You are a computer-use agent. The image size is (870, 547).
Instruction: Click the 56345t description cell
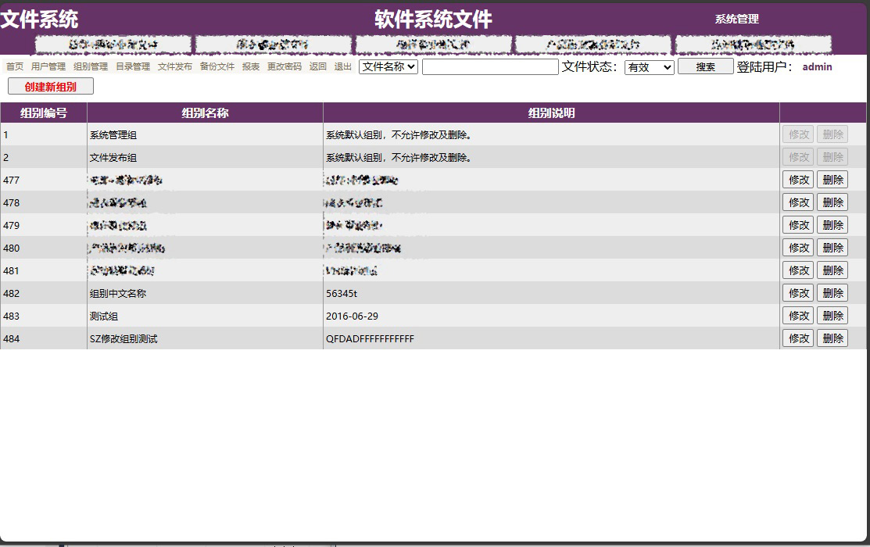pos(552,294)
